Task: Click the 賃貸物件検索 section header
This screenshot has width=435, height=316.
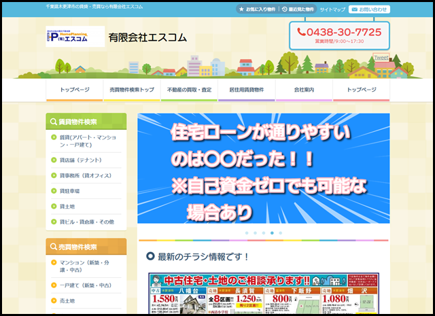Action: click(86, 121)
